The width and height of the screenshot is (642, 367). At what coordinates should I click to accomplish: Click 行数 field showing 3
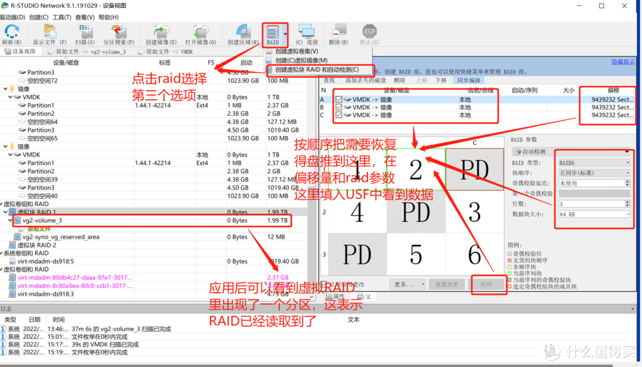tap(591, 204)
